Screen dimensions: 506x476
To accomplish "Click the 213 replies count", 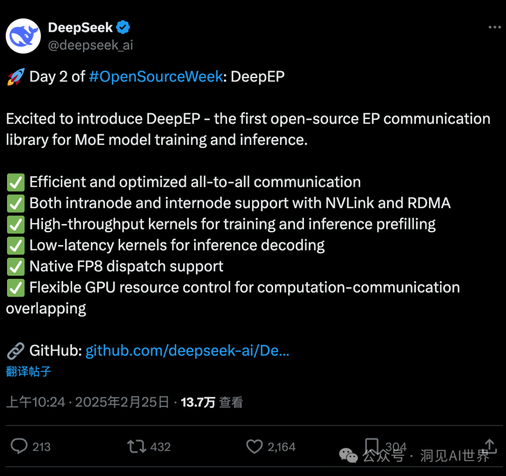I will click(41, 447).
